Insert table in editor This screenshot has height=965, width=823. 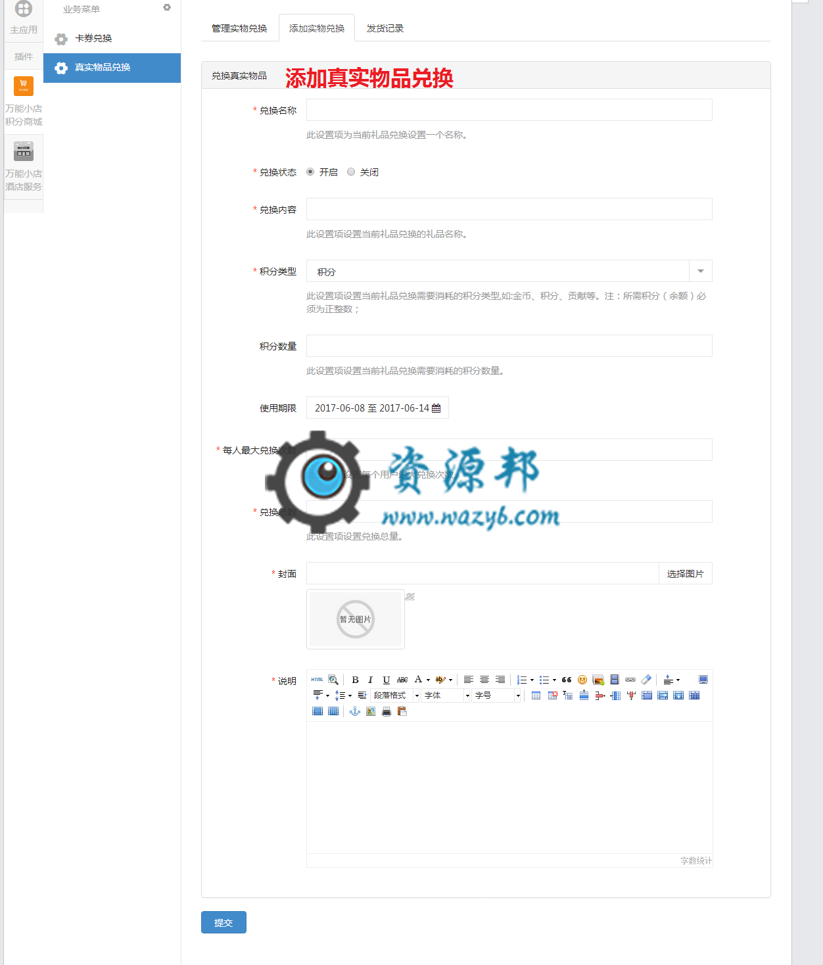coord(536,695)
